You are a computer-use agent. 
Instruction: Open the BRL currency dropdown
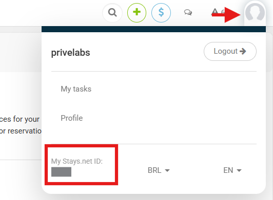159,170
